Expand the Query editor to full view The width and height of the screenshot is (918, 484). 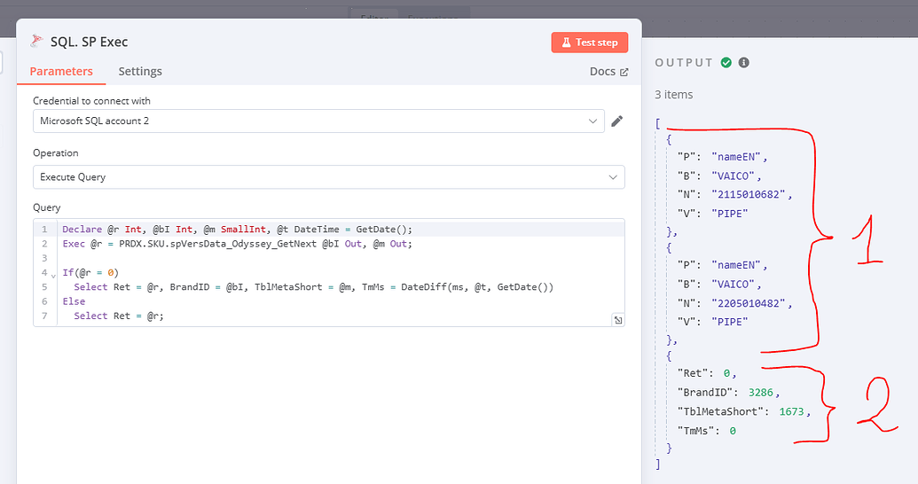point(617,320)
